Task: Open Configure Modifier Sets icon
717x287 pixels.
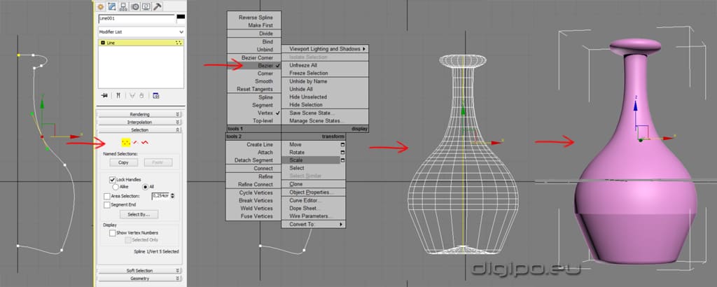Action: pos(156,95)
